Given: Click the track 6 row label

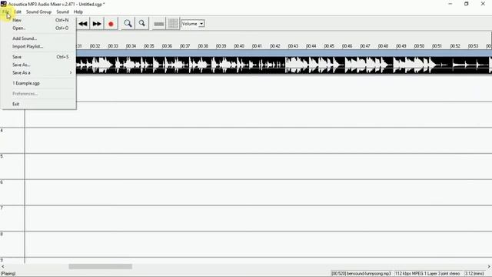Looking at the screenshot, I should click(2, 182).
